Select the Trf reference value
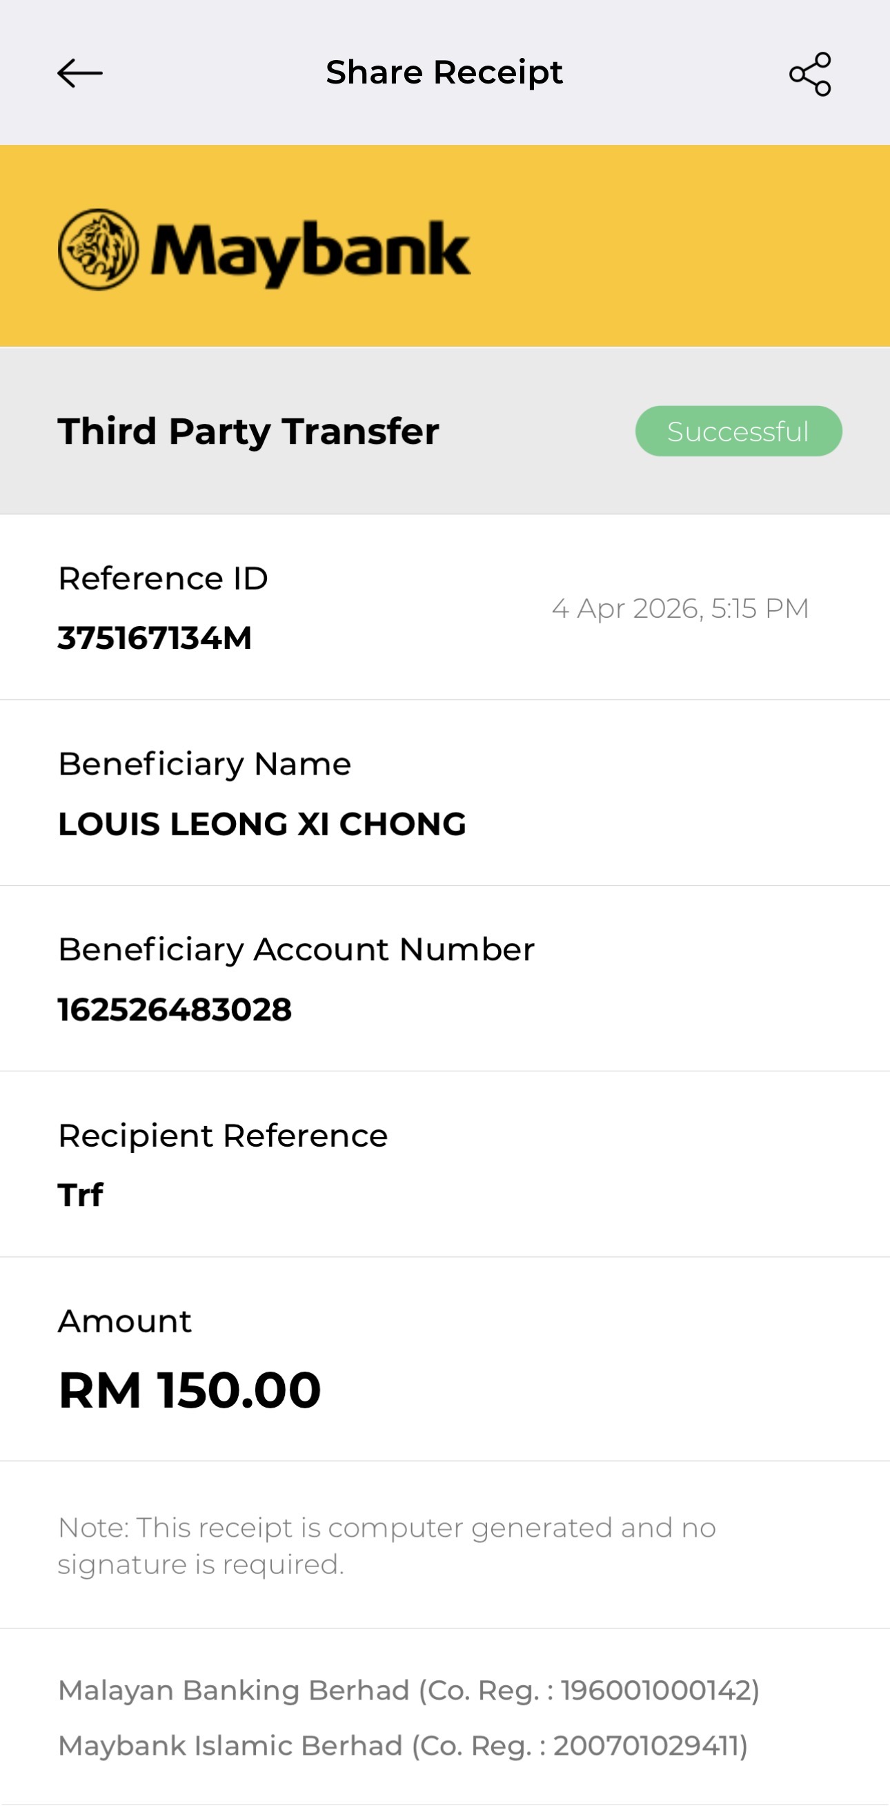The image size is (890, 1808). (81, 1194)
